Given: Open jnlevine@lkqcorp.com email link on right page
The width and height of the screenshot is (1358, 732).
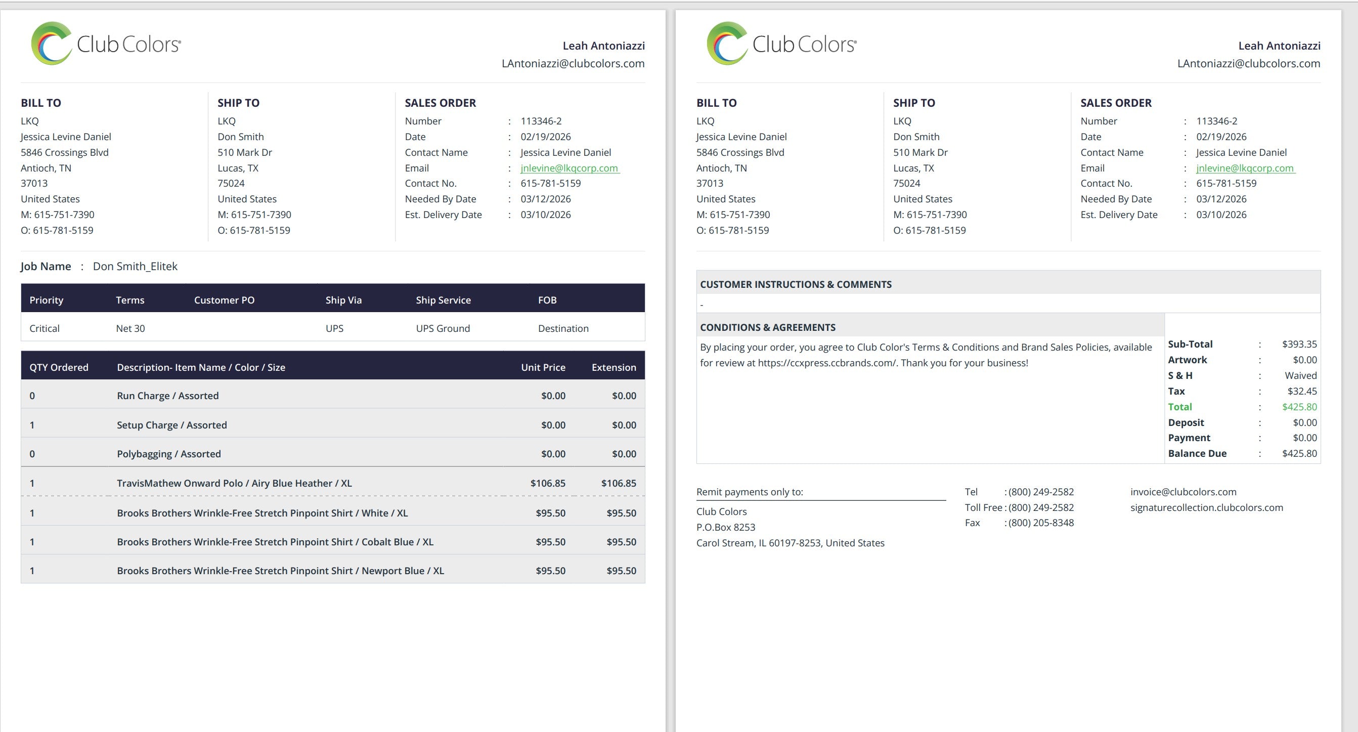Looking at the screenshot, I should coord(1245,168).
